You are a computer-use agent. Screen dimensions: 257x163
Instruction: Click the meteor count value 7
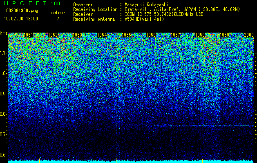point(58,19)
